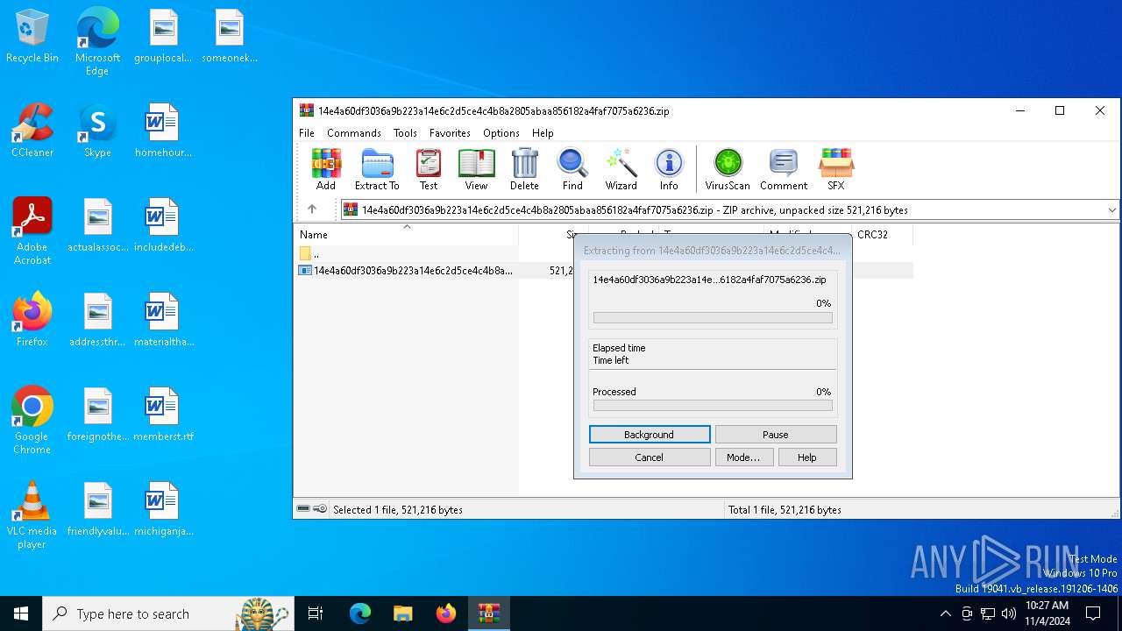Open the File menu
The width and height of the screenshot is (1122, 631).
pos(307,133)
